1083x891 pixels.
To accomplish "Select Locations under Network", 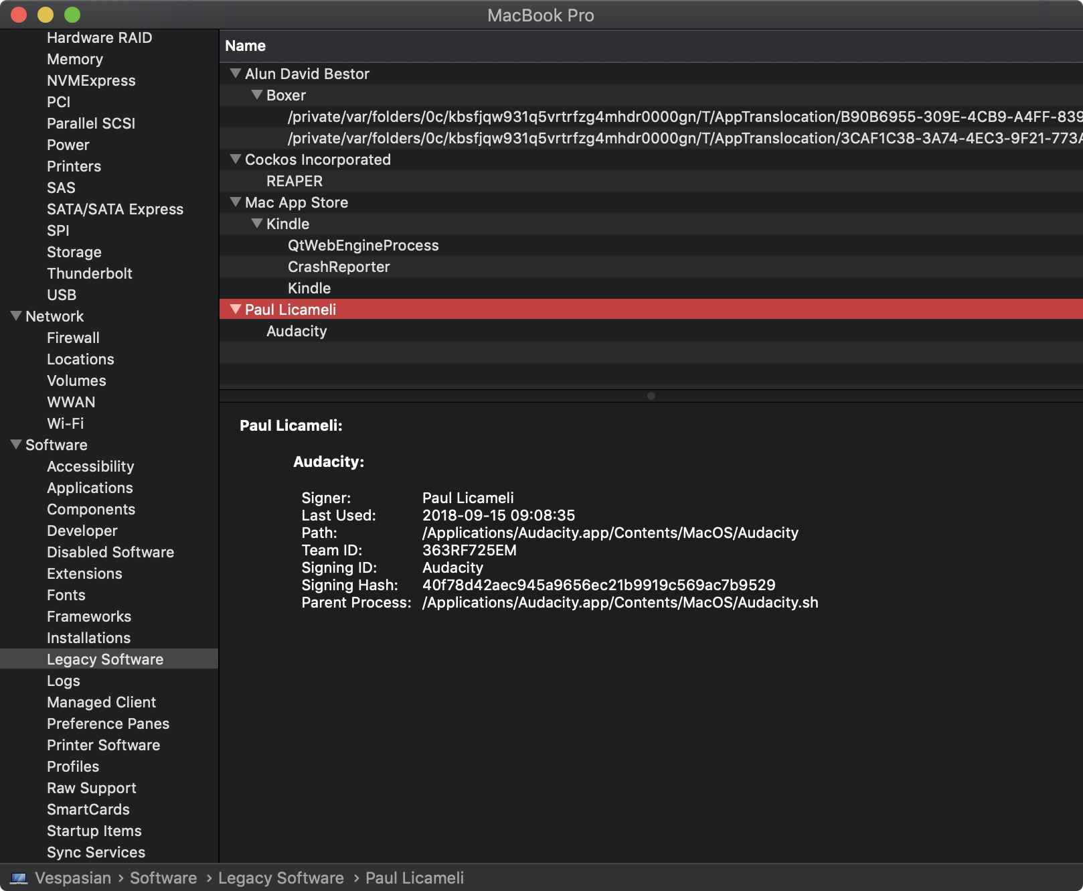I will point(80,359).
